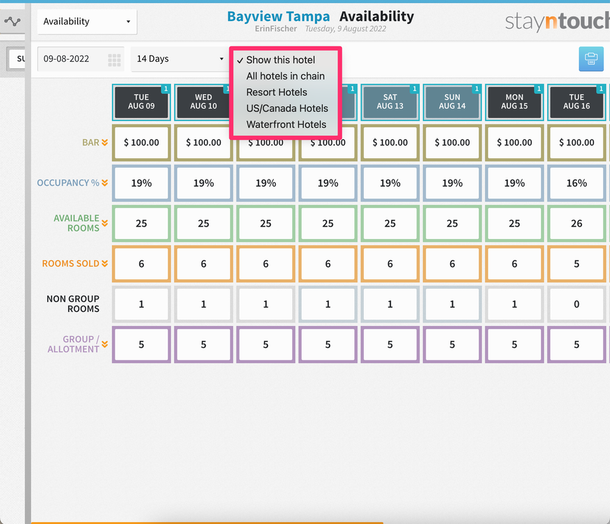Click available rooms 26 cell for Aug 16
Image resolution: width=610 pixels, height=524 pixels.
tap(577, 223)
